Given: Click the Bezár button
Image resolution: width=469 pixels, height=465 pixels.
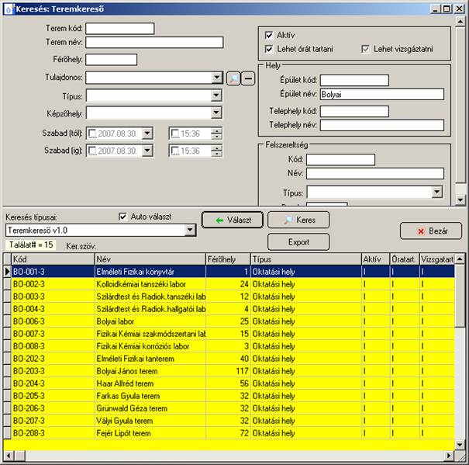Looking at the screenshot, I should 431,231.
